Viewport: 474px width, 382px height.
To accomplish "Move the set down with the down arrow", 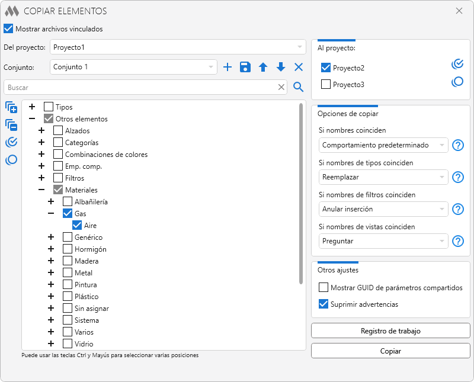I will tap(281, 67).
